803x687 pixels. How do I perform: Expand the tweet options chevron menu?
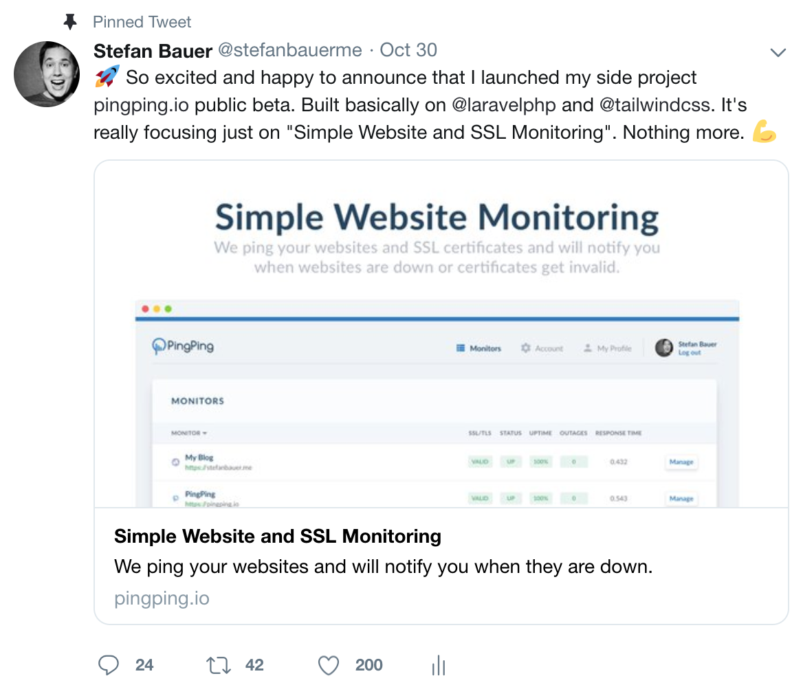point(778,52)
